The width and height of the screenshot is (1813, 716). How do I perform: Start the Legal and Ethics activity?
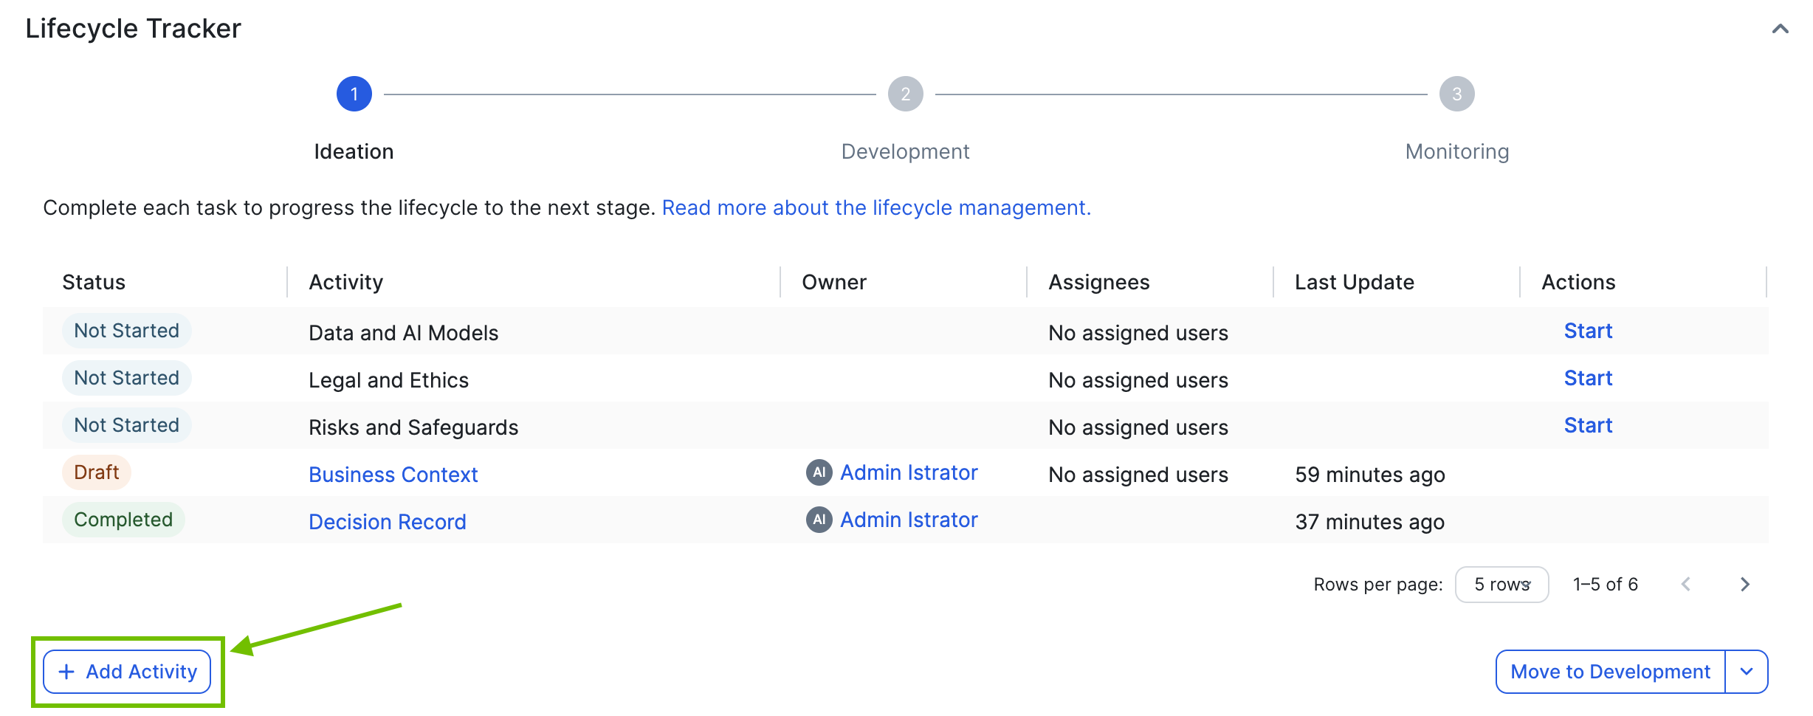pyautogui.click(x=1587, y=379)
